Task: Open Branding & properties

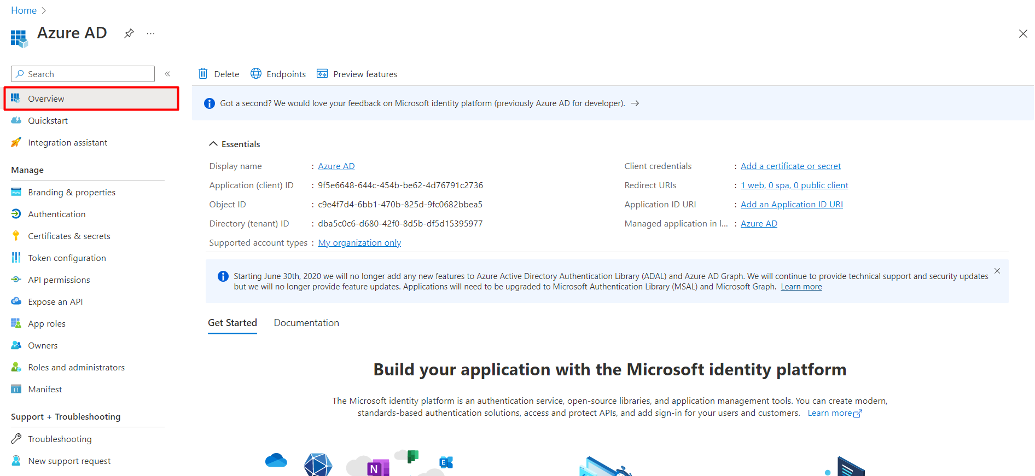Action: click(72, 192)
